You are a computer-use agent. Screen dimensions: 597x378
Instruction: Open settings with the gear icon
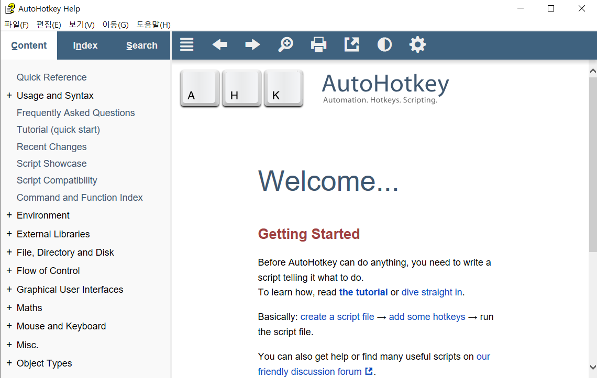(418, 45)
